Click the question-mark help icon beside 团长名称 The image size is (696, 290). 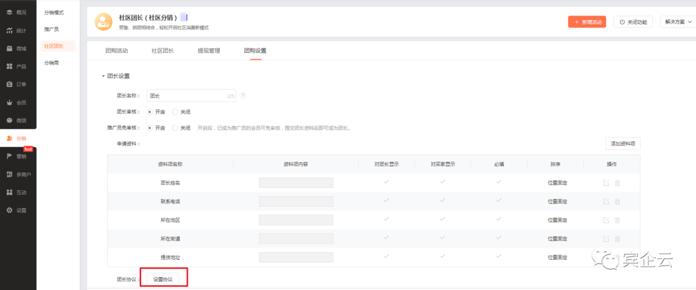[x=243, y=95]
